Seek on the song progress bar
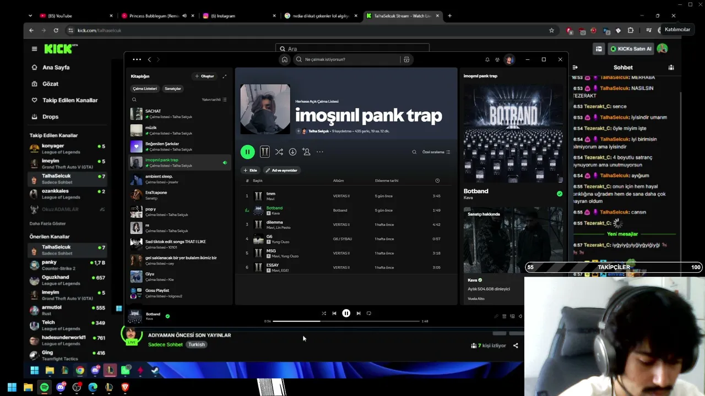 click(x=346, y=321)
